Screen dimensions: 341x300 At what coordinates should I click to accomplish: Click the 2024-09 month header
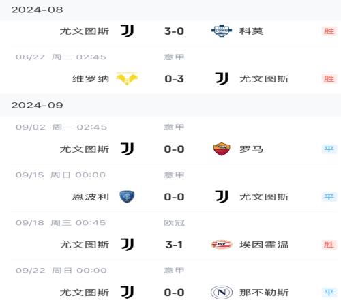(x=37, y=105)
